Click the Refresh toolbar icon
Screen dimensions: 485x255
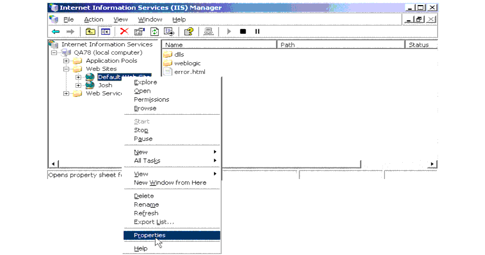(x=154, y=32)
